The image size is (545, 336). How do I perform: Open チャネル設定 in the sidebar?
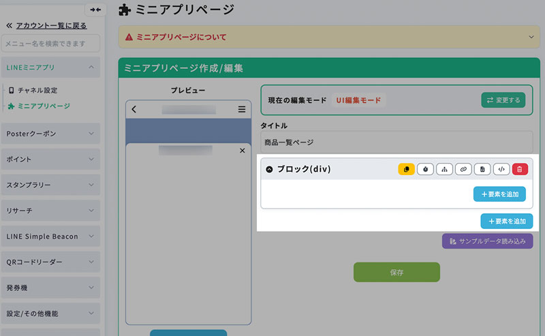[x=37, y=90]
